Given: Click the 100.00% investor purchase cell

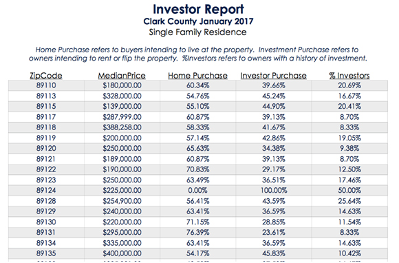Looking at the screenshot, I should 274,191.
